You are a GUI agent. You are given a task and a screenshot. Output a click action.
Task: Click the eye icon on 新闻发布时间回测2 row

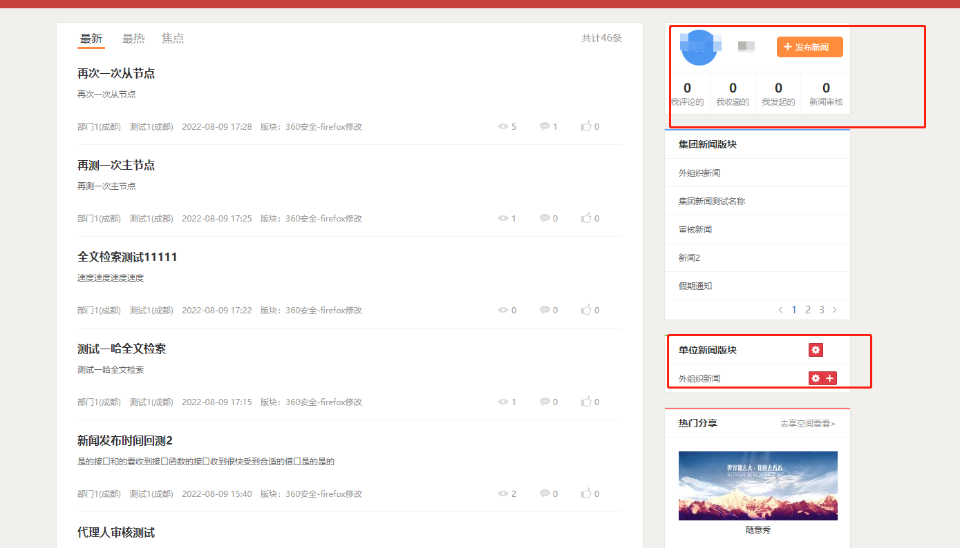(x=503, y=493)
